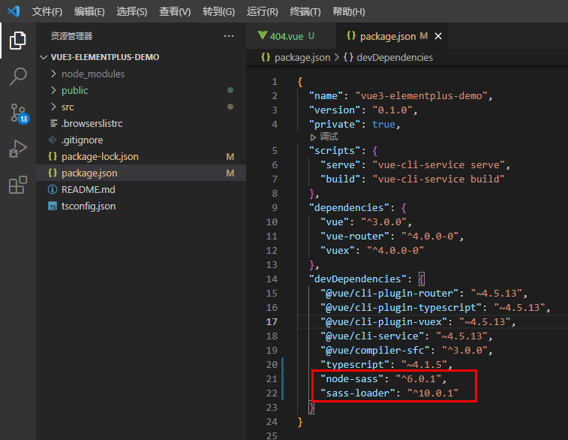Expand the public folder
The image size is (568, 440).
(53, 90)
